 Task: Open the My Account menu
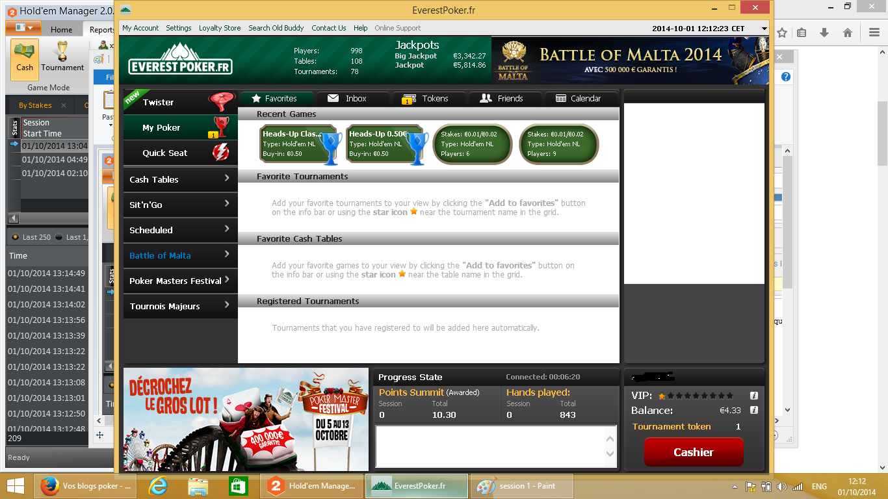pos(140,28)
